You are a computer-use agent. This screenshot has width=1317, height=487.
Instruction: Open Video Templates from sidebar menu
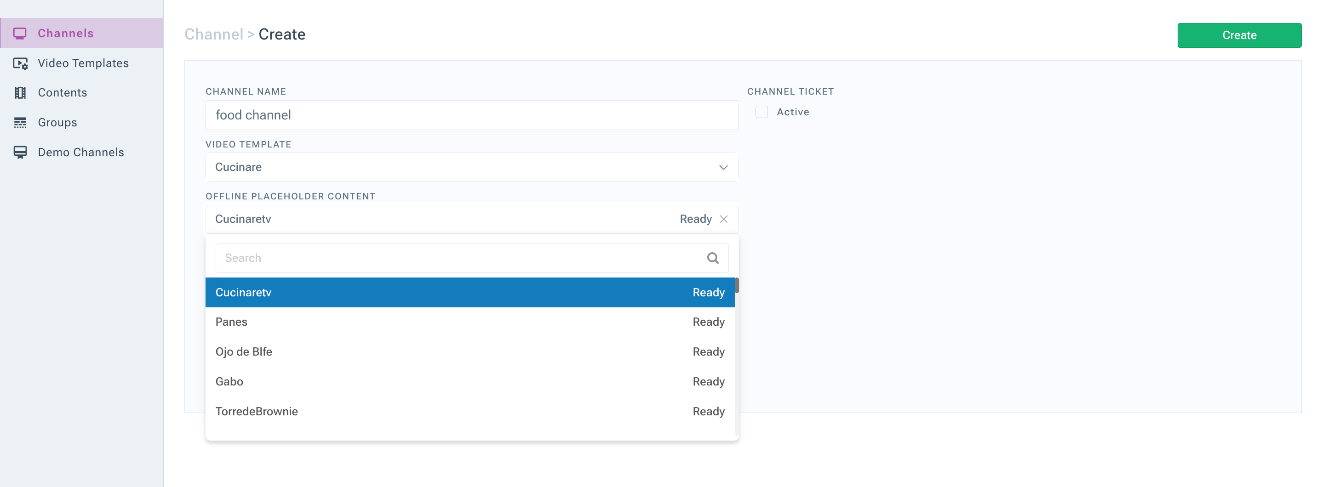[x=82, y=63]
